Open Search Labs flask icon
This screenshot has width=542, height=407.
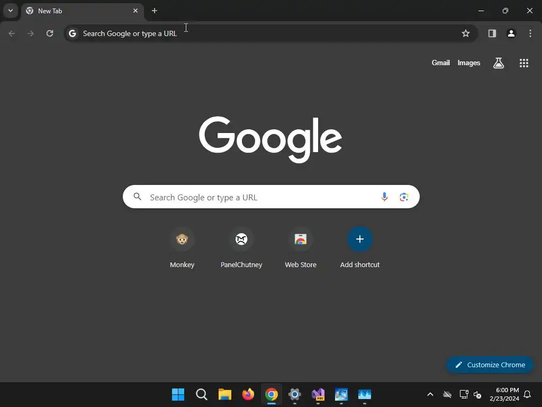click(499, 63)
